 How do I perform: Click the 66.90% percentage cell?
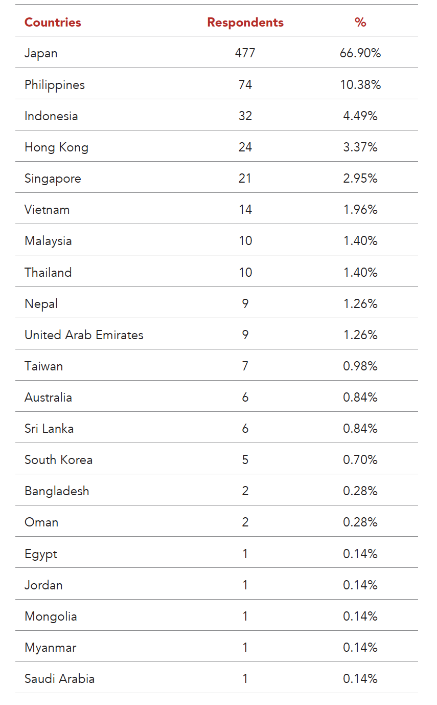pyautogui.click(x=360, y=53)
